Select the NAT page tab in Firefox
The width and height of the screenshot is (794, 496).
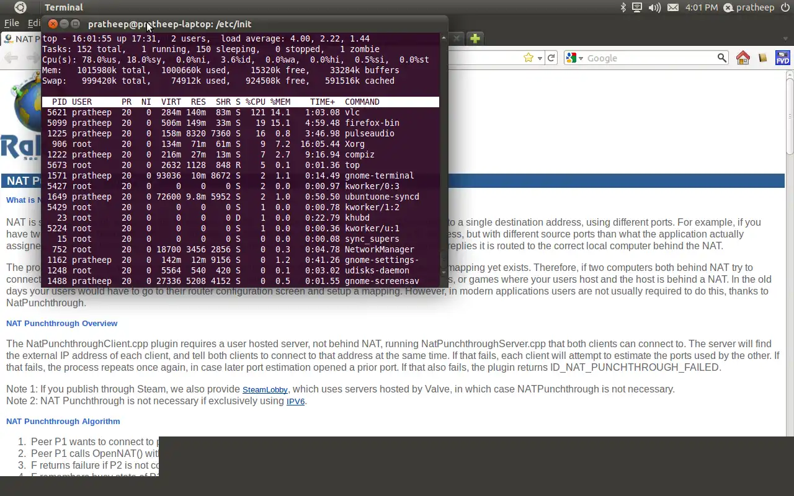pyautogui.click(x=22, y=38)
